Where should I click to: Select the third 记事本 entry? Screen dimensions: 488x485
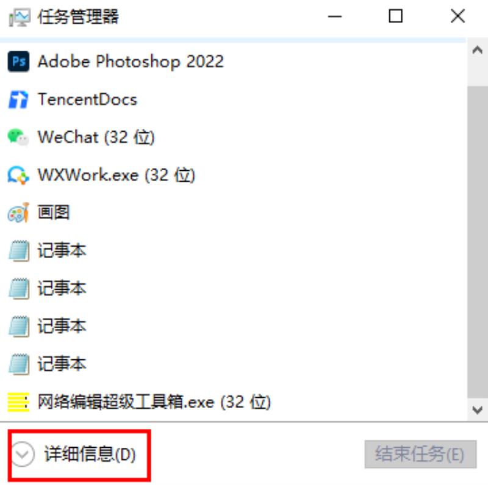[x=234, y=326]
